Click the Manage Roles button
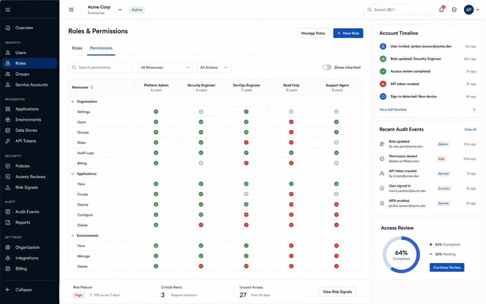Screen dimensions: 486x304 [313, 33]
